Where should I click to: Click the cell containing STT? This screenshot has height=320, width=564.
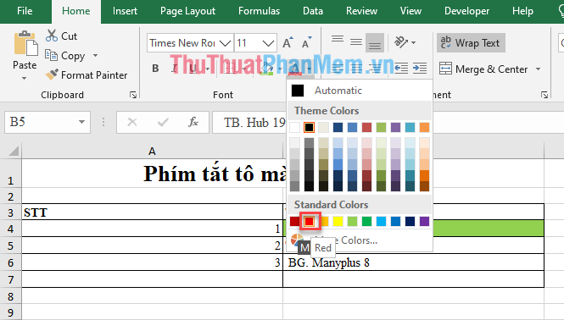[x=152, y=212]
